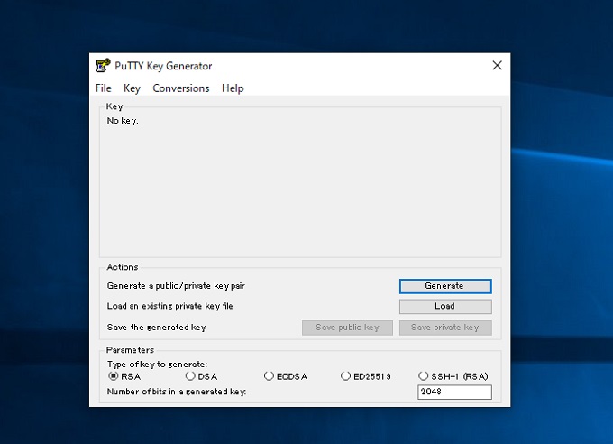613x444 pixels.
Task: Close the PuTTY Key Generator window
Action: point(498,65)
